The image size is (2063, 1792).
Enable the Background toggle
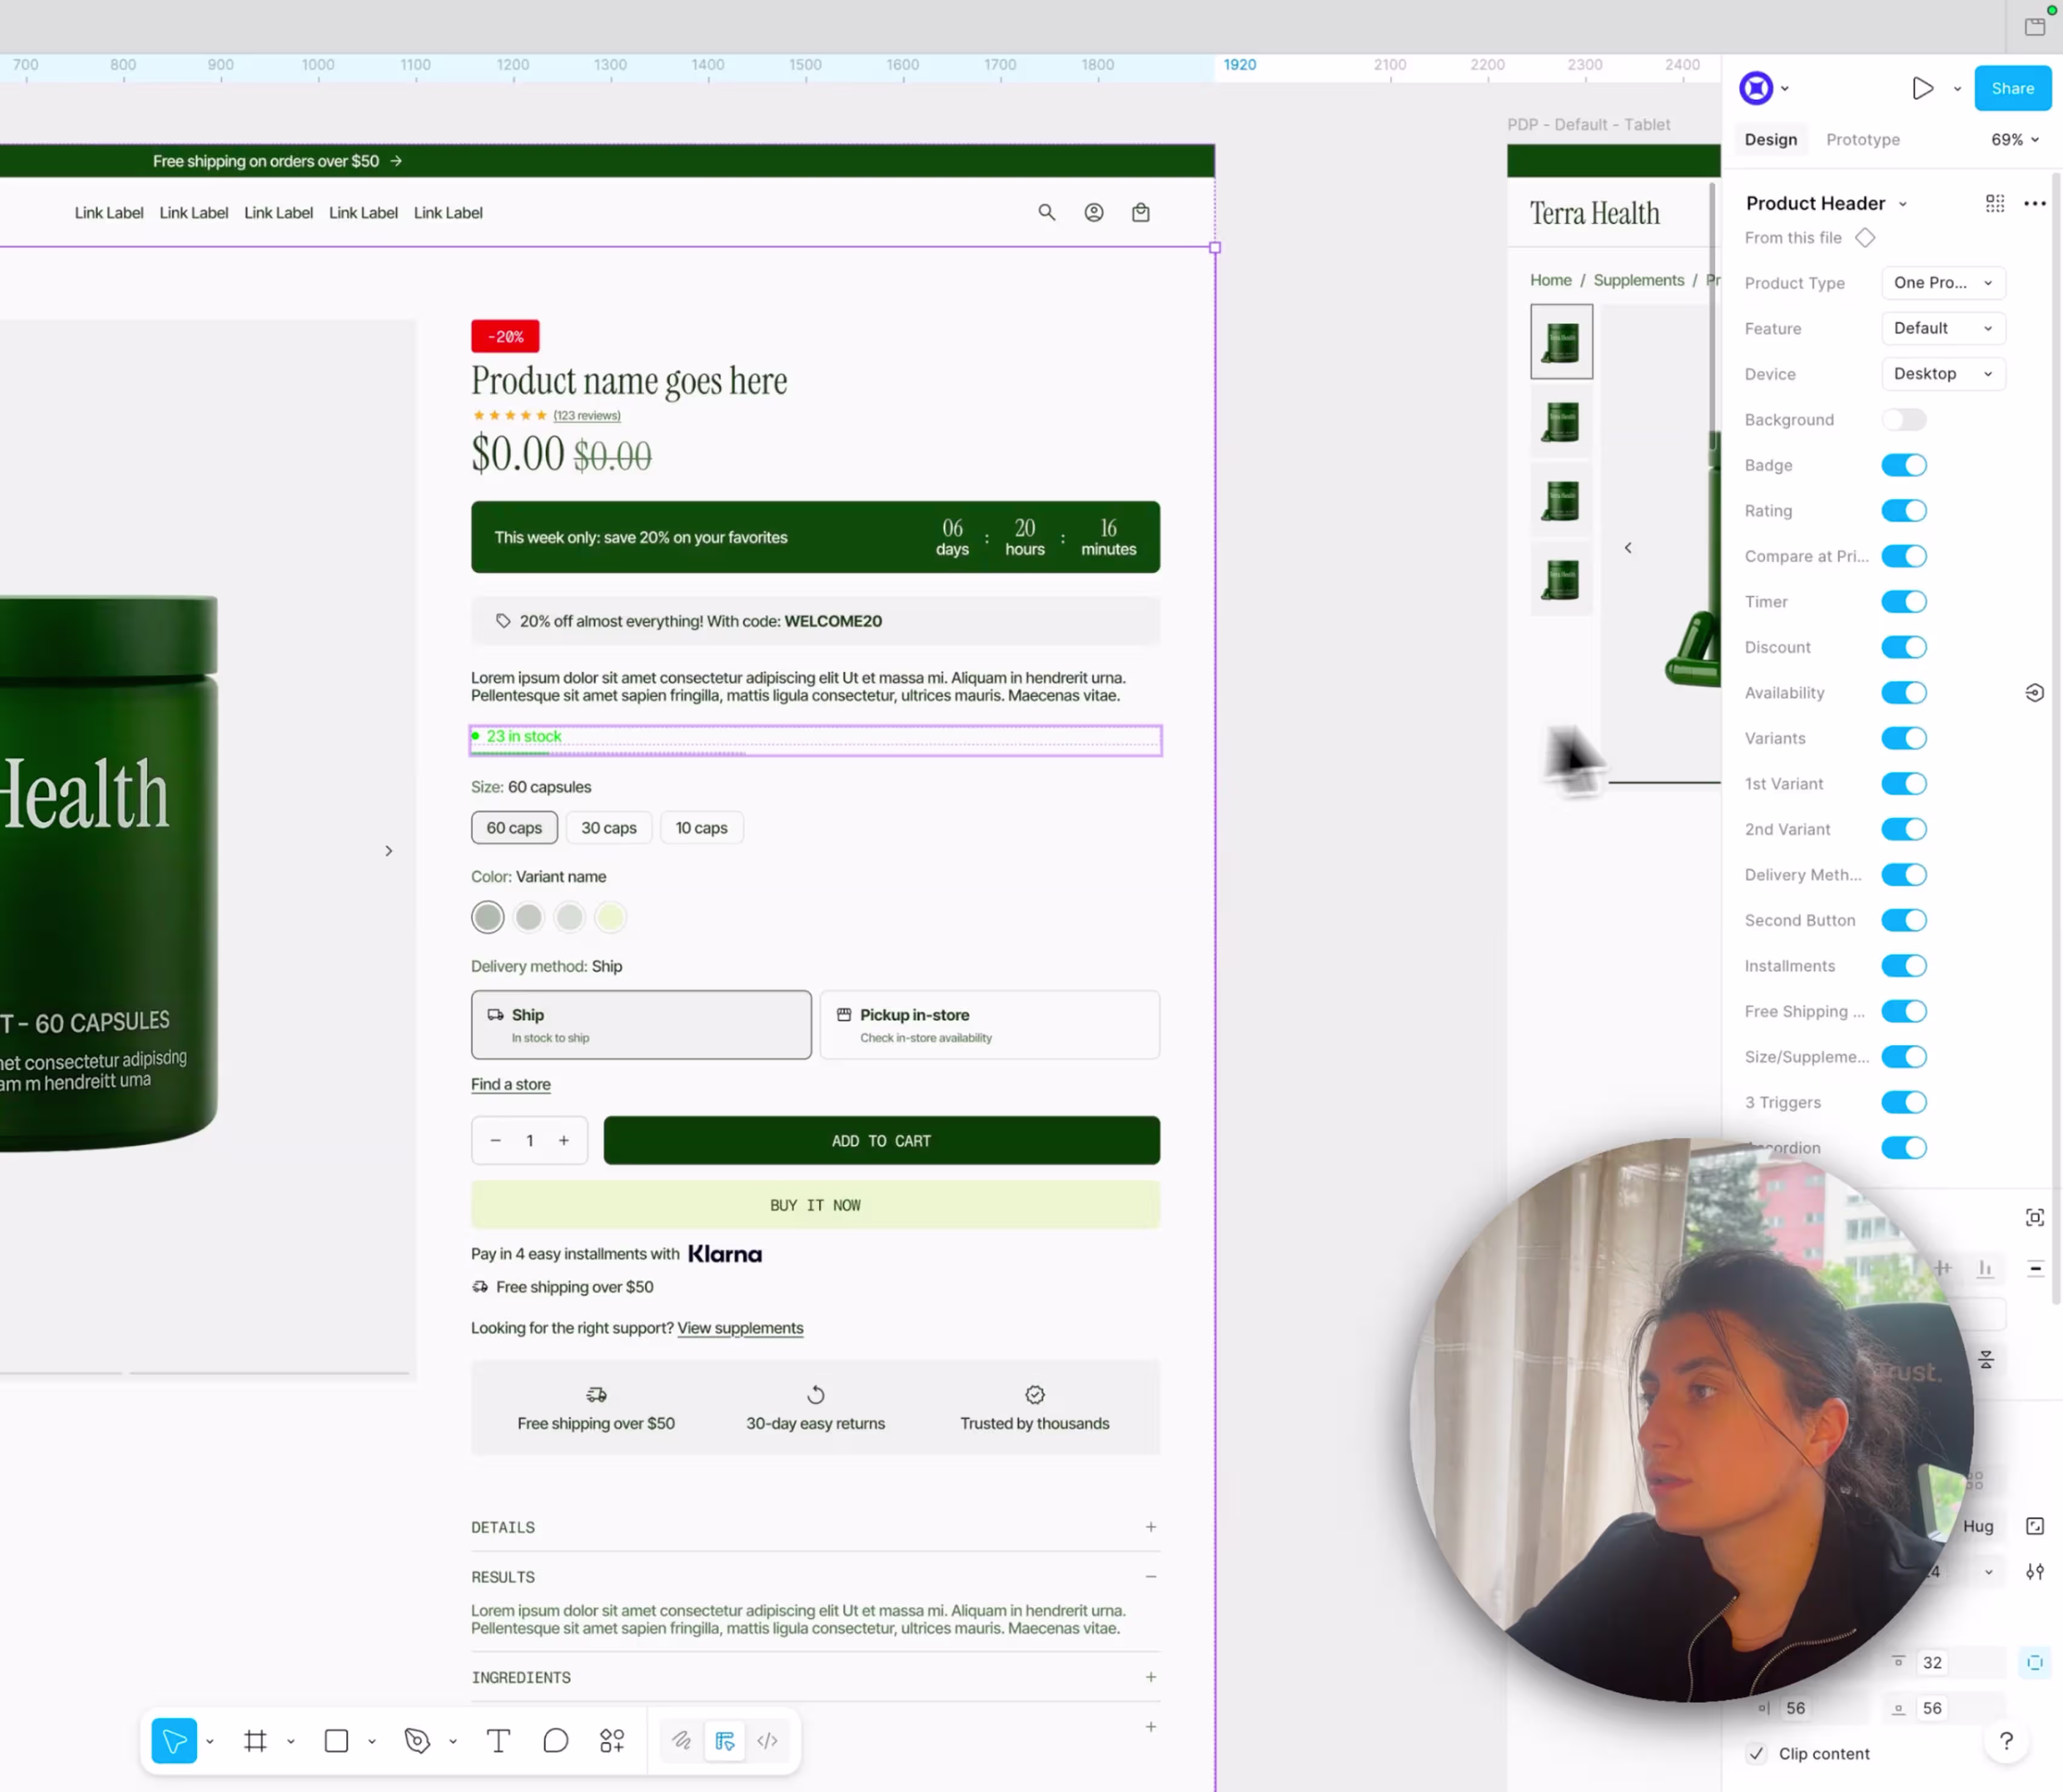click(x=1904, y=419)
